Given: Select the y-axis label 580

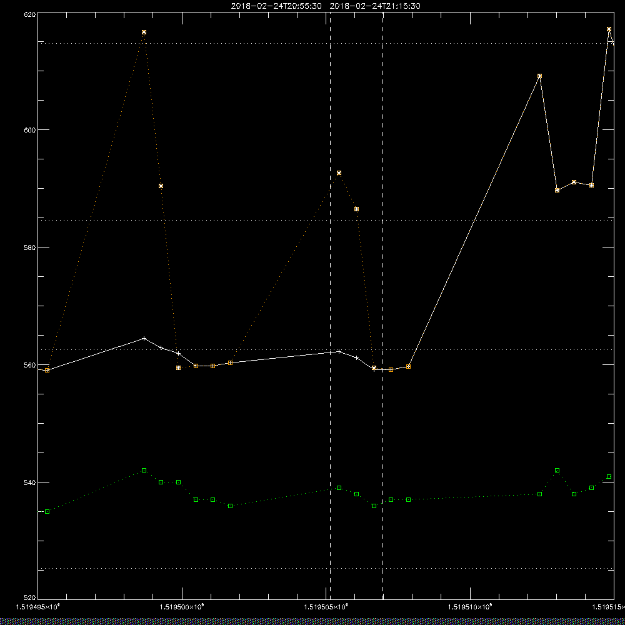Looking at the screenshot, I should tap(30, 247).
